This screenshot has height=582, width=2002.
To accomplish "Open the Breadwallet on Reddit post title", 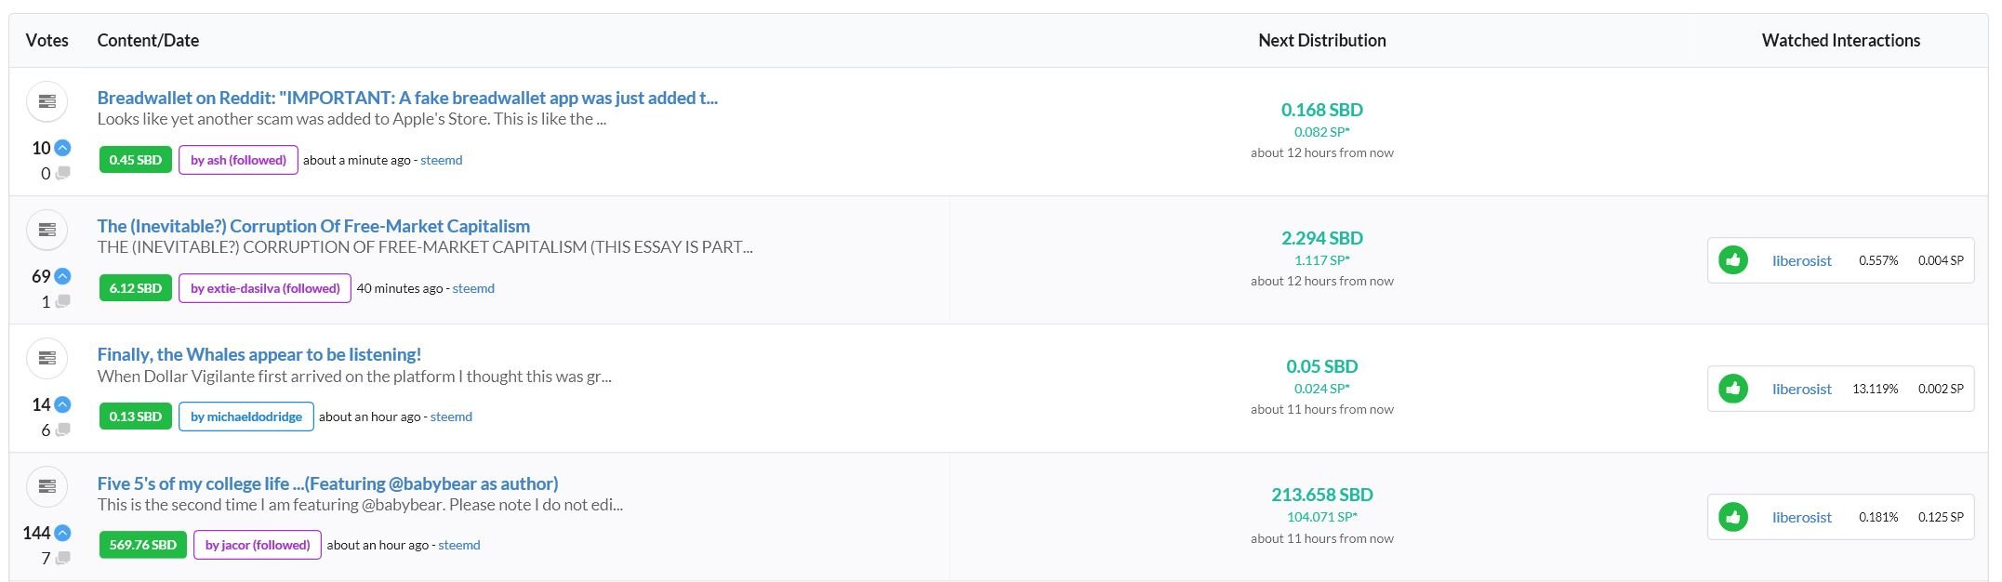I will click(x=407, y=98).
